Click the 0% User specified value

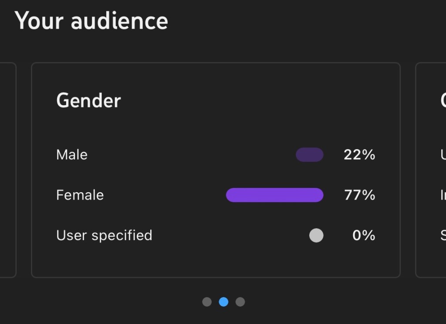tap(364, 235)
